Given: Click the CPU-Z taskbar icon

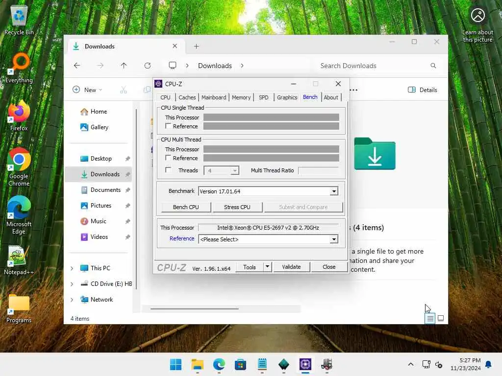Looking at the screenshot, I should pos(305,364).
